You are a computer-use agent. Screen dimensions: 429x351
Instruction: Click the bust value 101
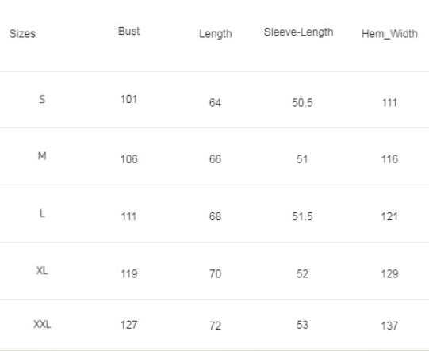[x=129, y=99]
